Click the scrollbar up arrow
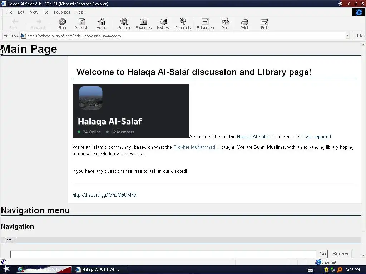The height and width of the screenshot is (274, 366). [363, 44]
